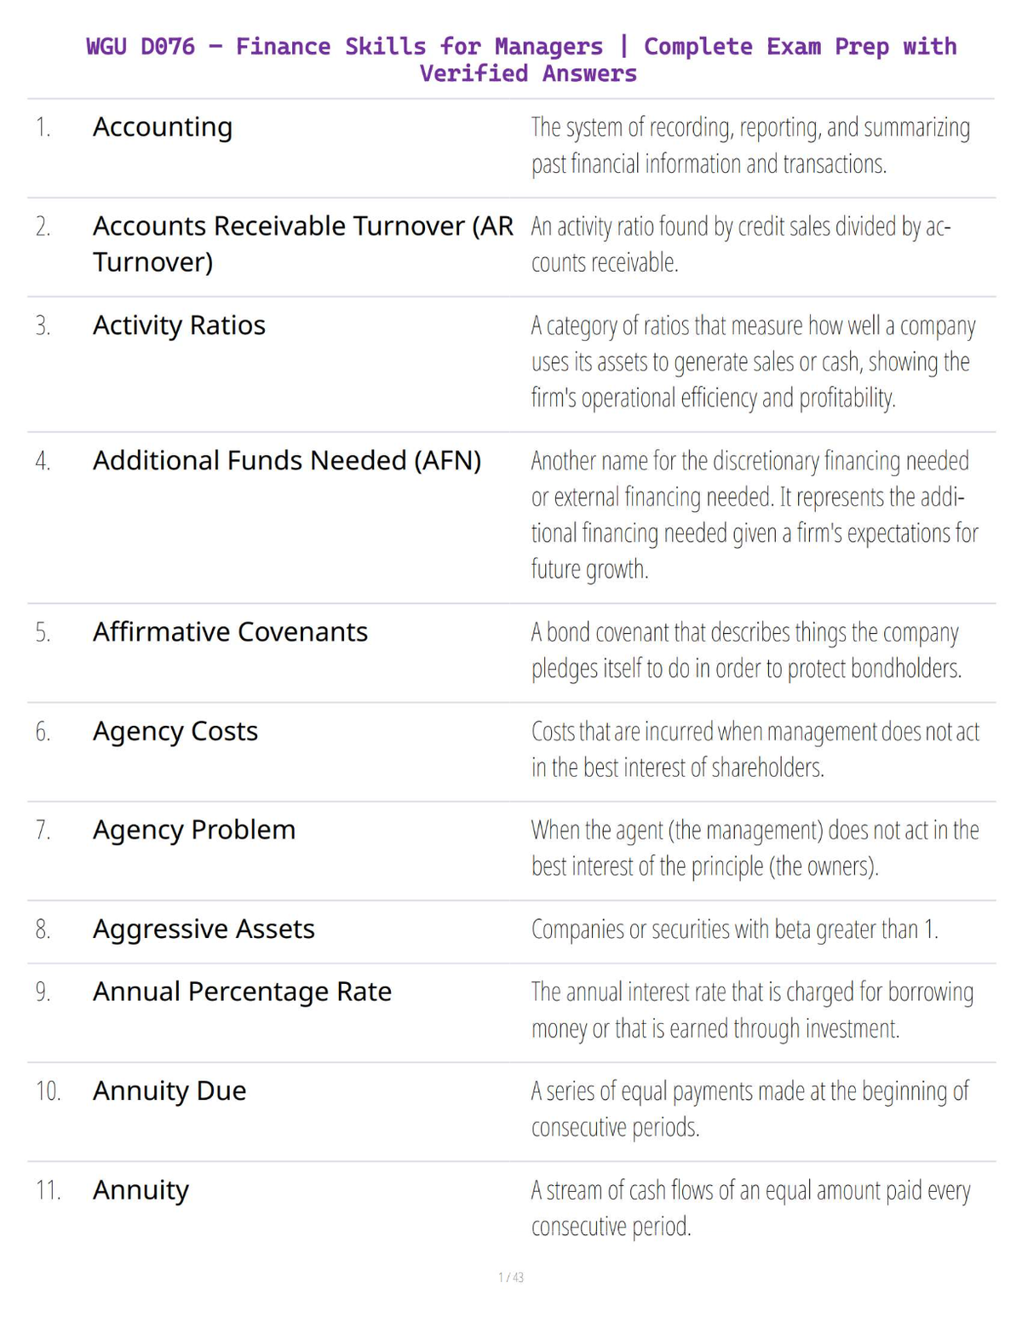1022x1323 pixels.
Task: Click the Affirmative Covenants definition
Action: pyautogui.click(x=747, y=650)
